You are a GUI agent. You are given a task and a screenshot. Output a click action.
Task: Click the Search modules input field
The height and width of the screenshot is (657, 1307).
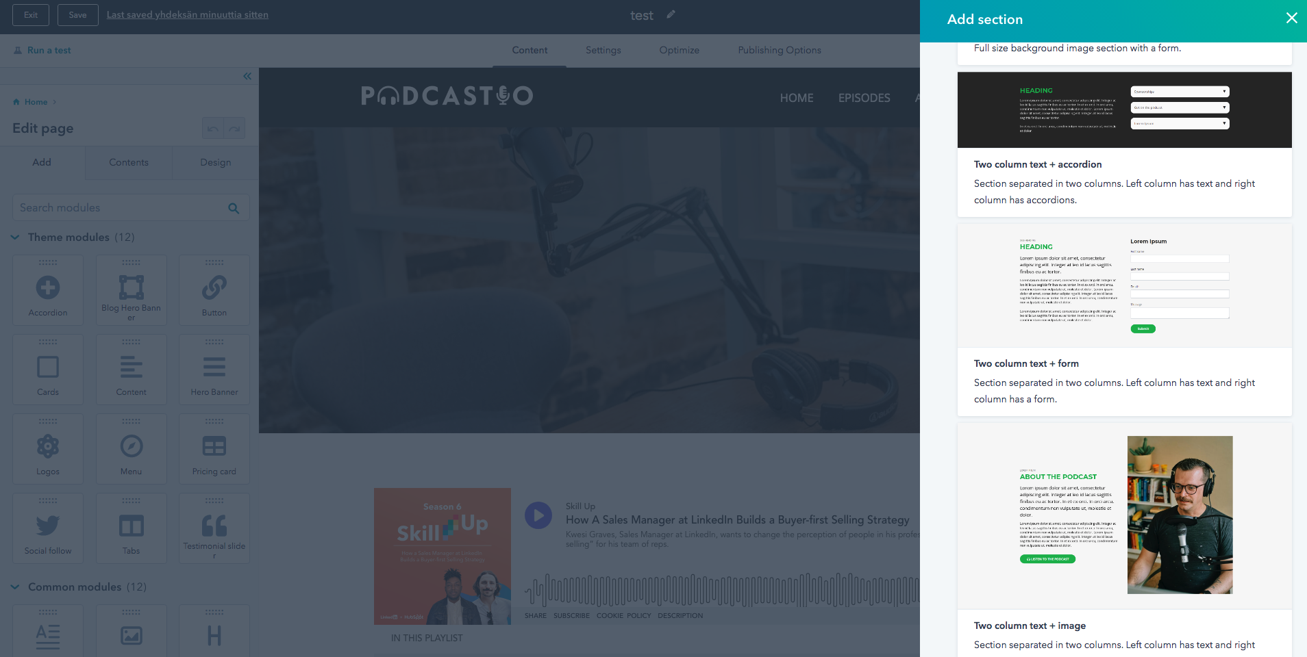click(131, 208)
